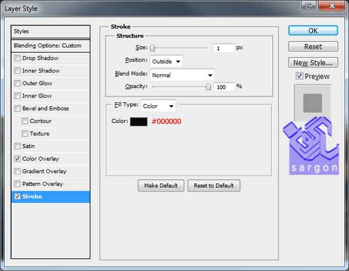
Task: Click the Opacity percent input field
Action: (x=224, y=87)
